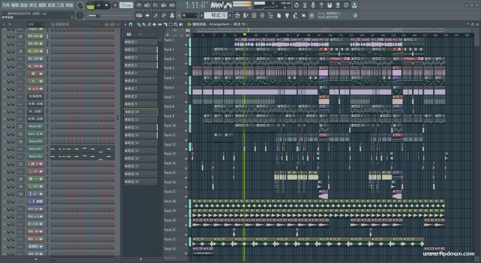Toggle the countdown before recording icon
481x263 pixels.
click(156, 5)
